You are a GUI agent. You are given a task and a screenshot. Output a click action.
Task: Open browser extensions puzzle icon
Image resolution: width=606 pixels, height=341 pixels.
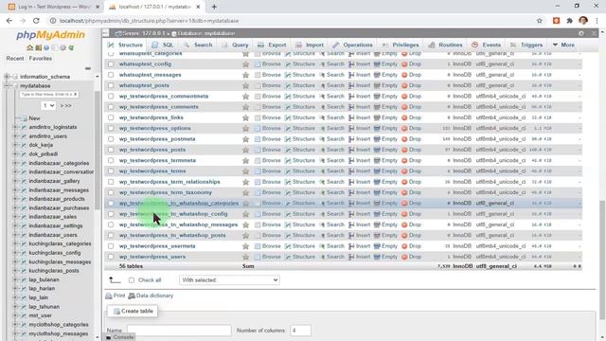(570, 21)
